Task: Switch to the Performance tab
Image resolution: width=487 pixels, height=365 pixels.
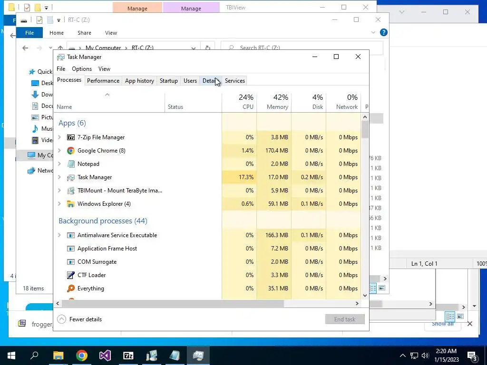Action: pos(103,81)
